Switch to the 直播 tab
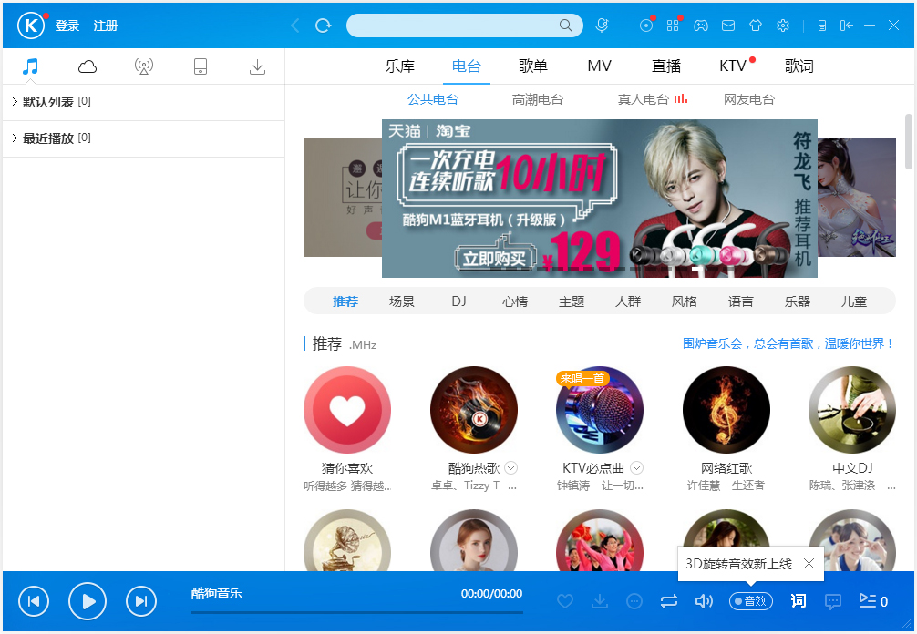Screen dimensions: 917x634 tap(666, 66)
